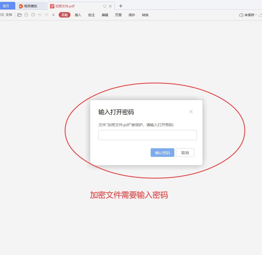Click the 确认密码 confirm button

tap(162, 152)
